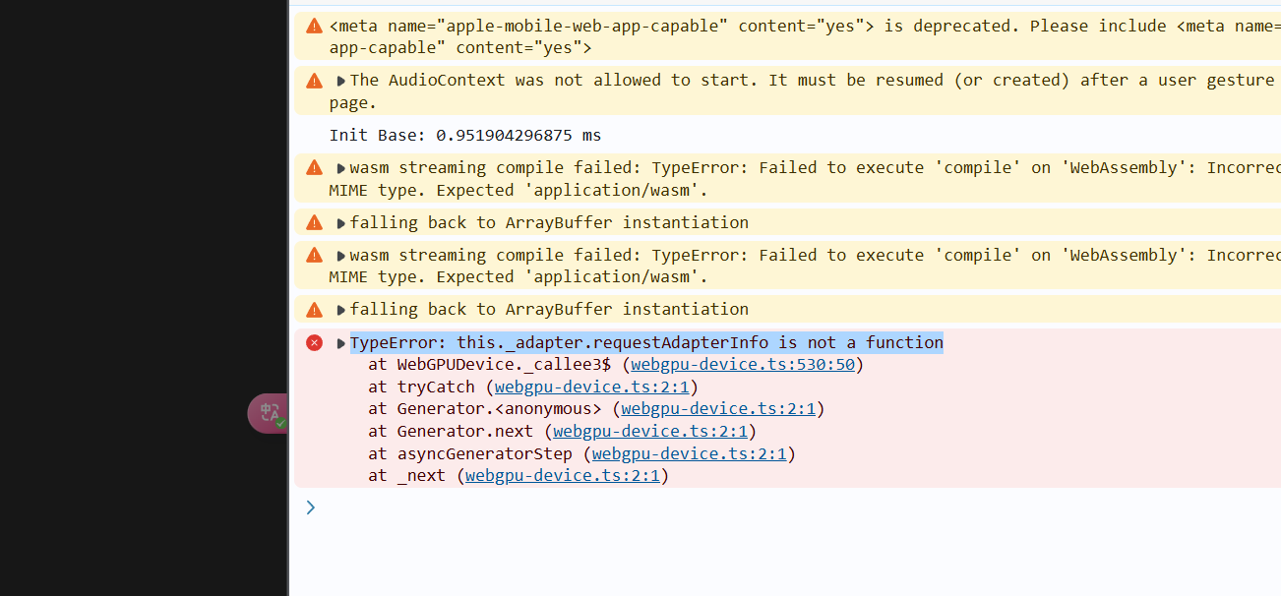This screenshot has height=596, width=1281.
Task: Focus the console prompt input line
Action: click(689, 507)
